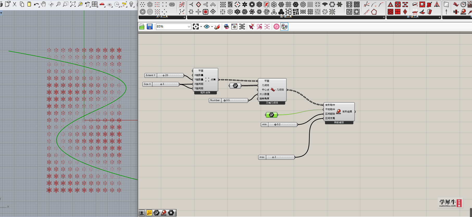
Task: Click the 点集 output of 矩形点阵
Action: [213, 80]
